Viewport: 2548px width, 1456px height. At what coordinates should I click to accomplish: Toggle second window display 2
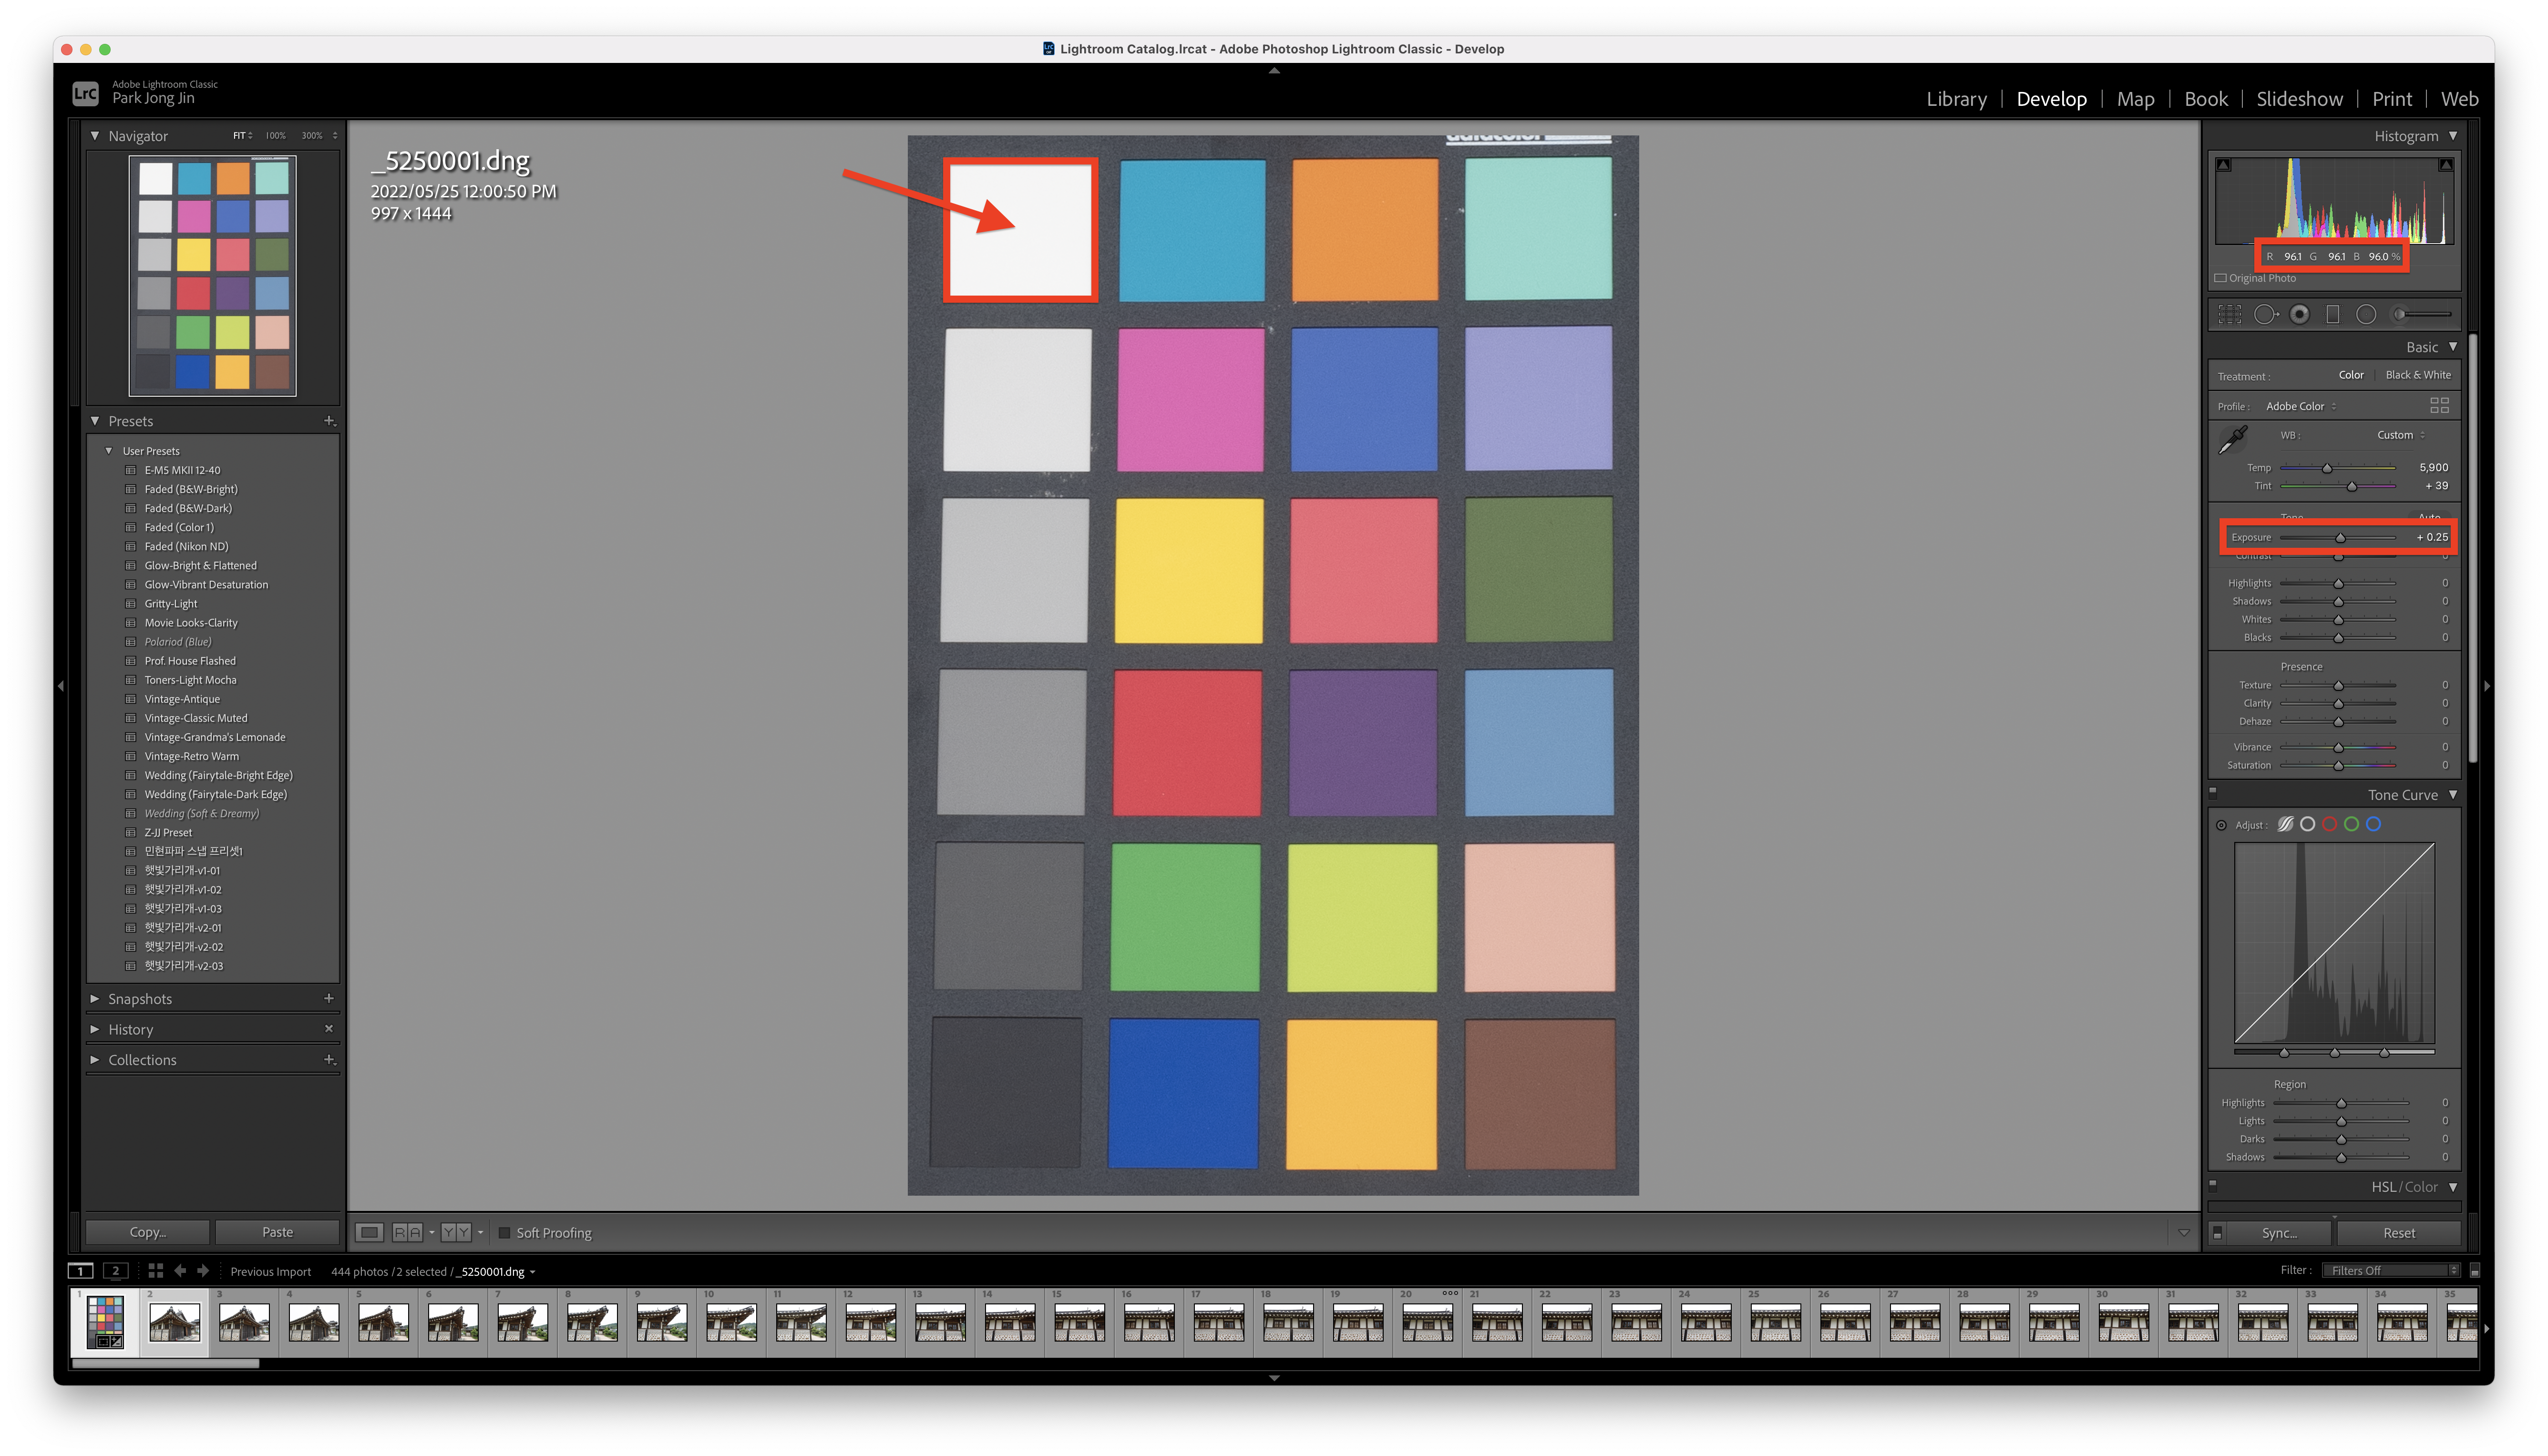pos(116,1270)
